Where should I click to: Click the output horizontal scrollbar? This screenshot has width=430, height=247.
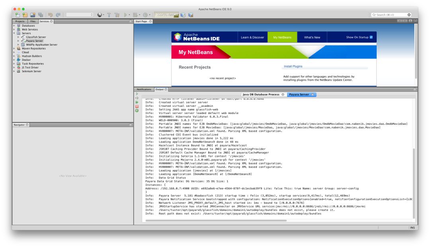pyautogui.click(x=216, y=220)
